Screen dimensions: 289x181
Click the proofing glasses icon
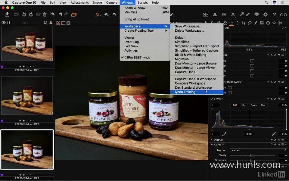tap(283, 14)
